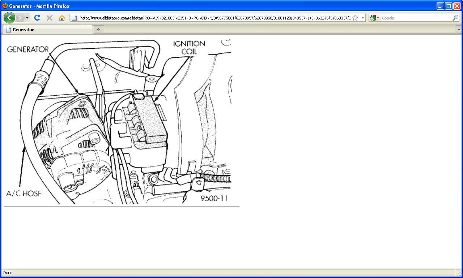Select the Generator tab
This screenshot has width=463, height=278.
tap(47, 30)
